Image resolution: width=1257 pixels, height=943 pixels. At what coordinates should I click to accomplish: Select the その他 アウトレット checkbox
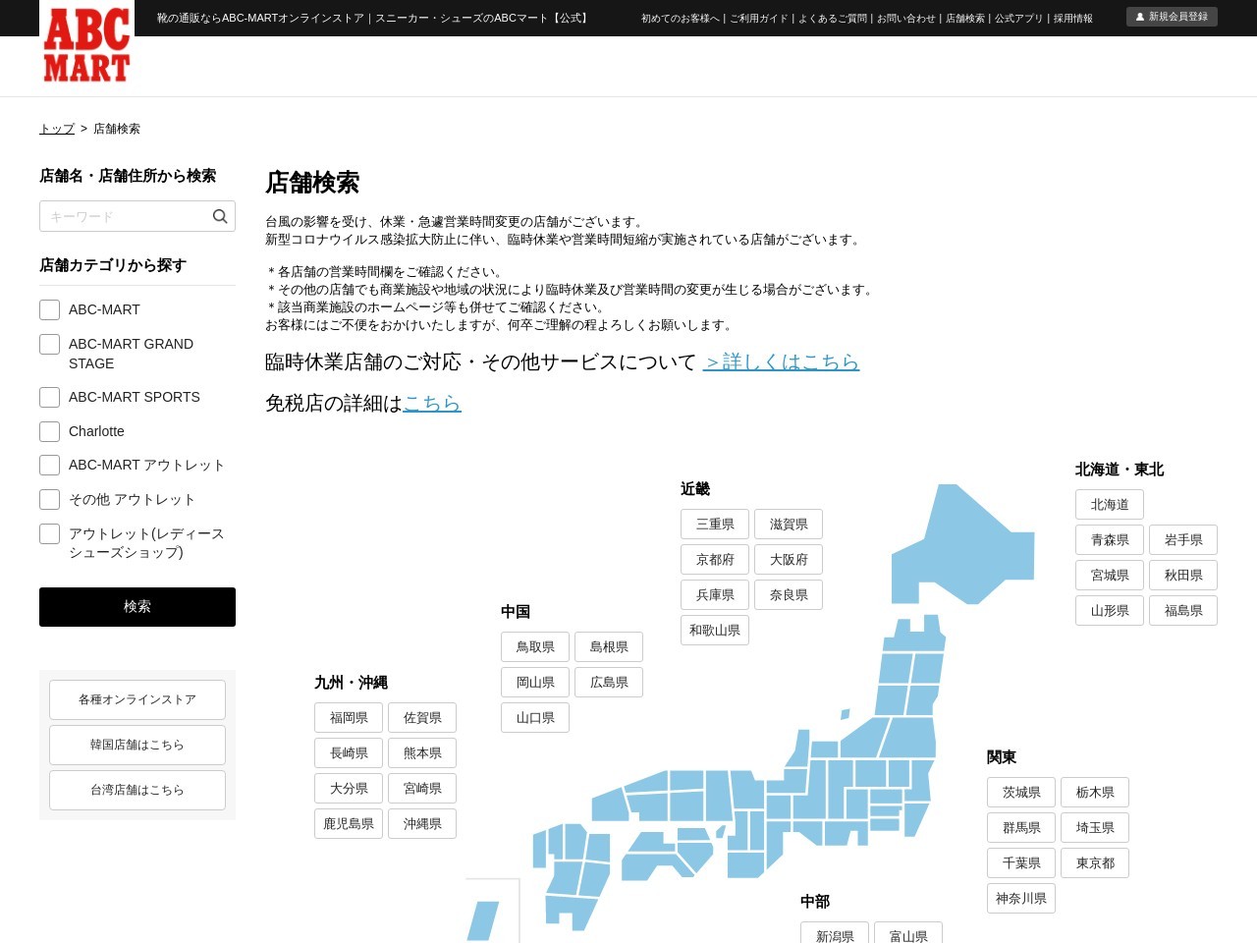tap(50, 499)
